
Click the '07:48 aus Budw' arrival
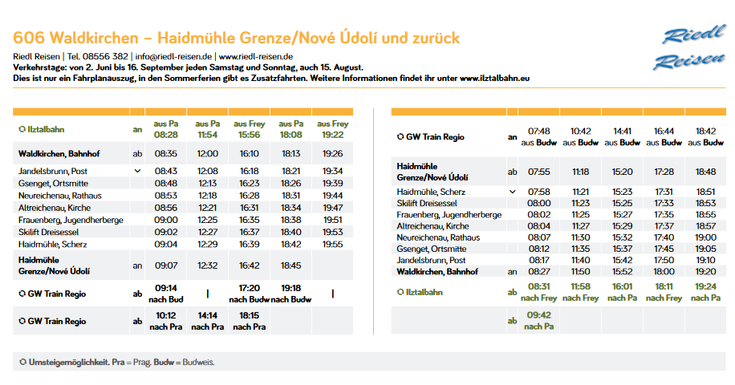[538, 137]
